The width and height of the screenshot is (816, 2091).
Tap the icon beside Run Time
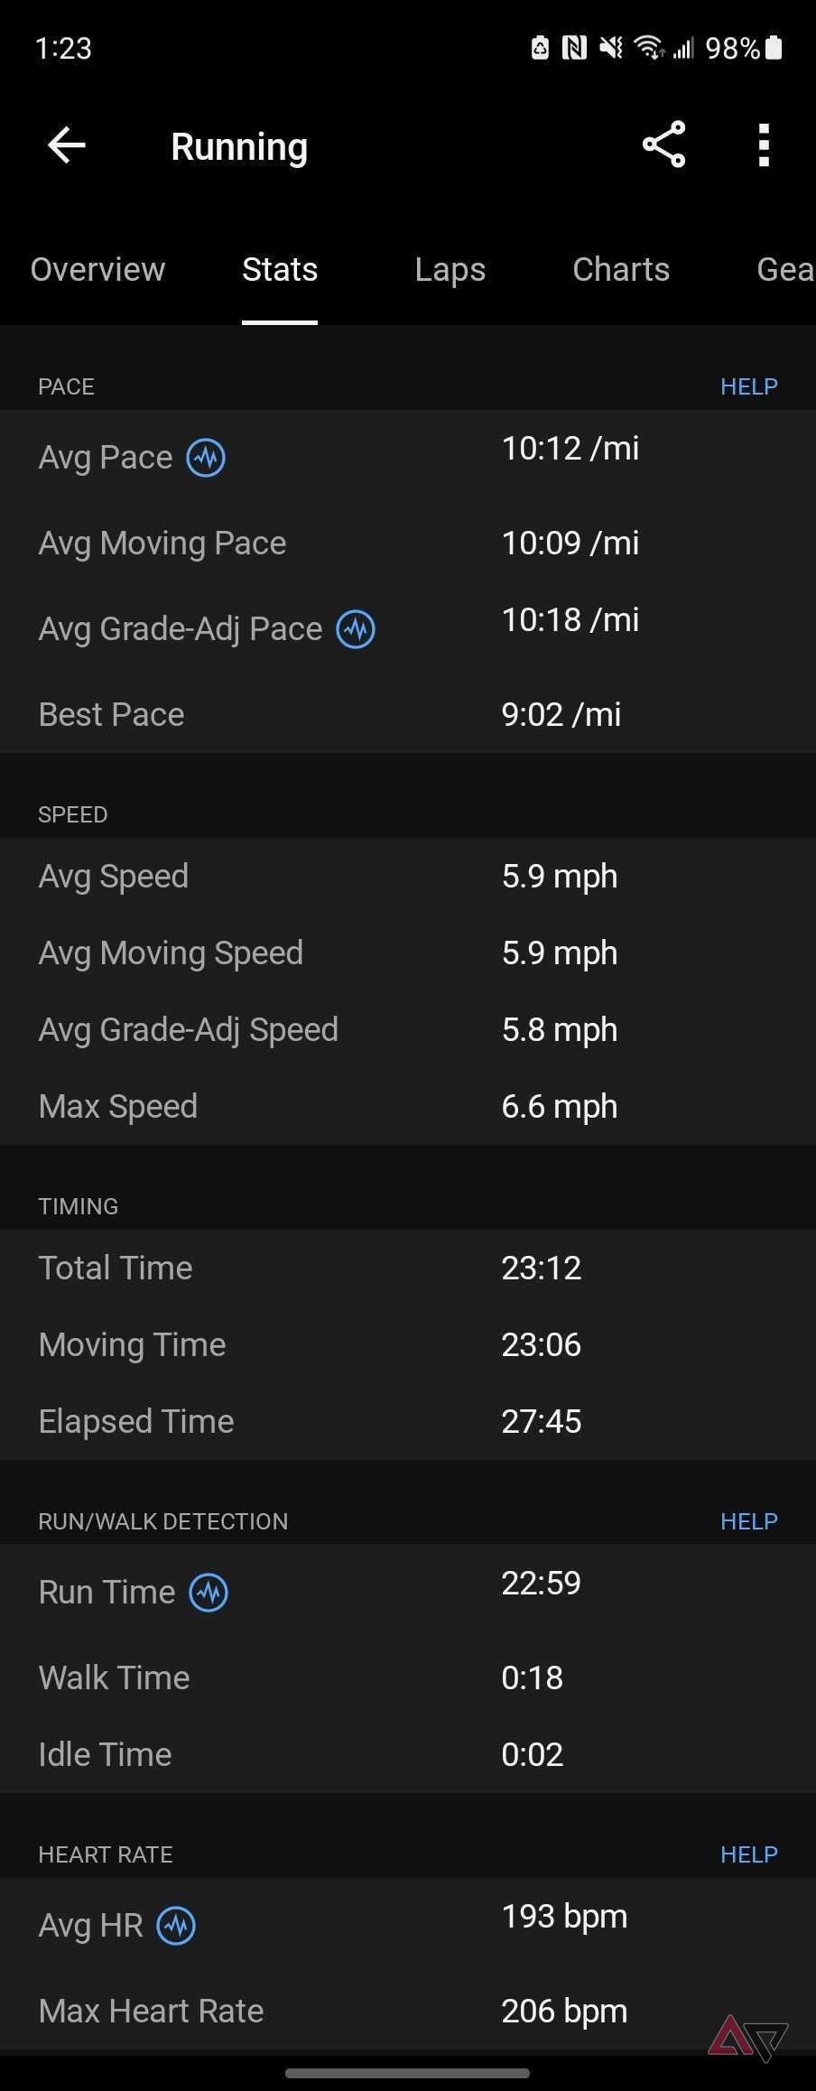pos(209,1592)
